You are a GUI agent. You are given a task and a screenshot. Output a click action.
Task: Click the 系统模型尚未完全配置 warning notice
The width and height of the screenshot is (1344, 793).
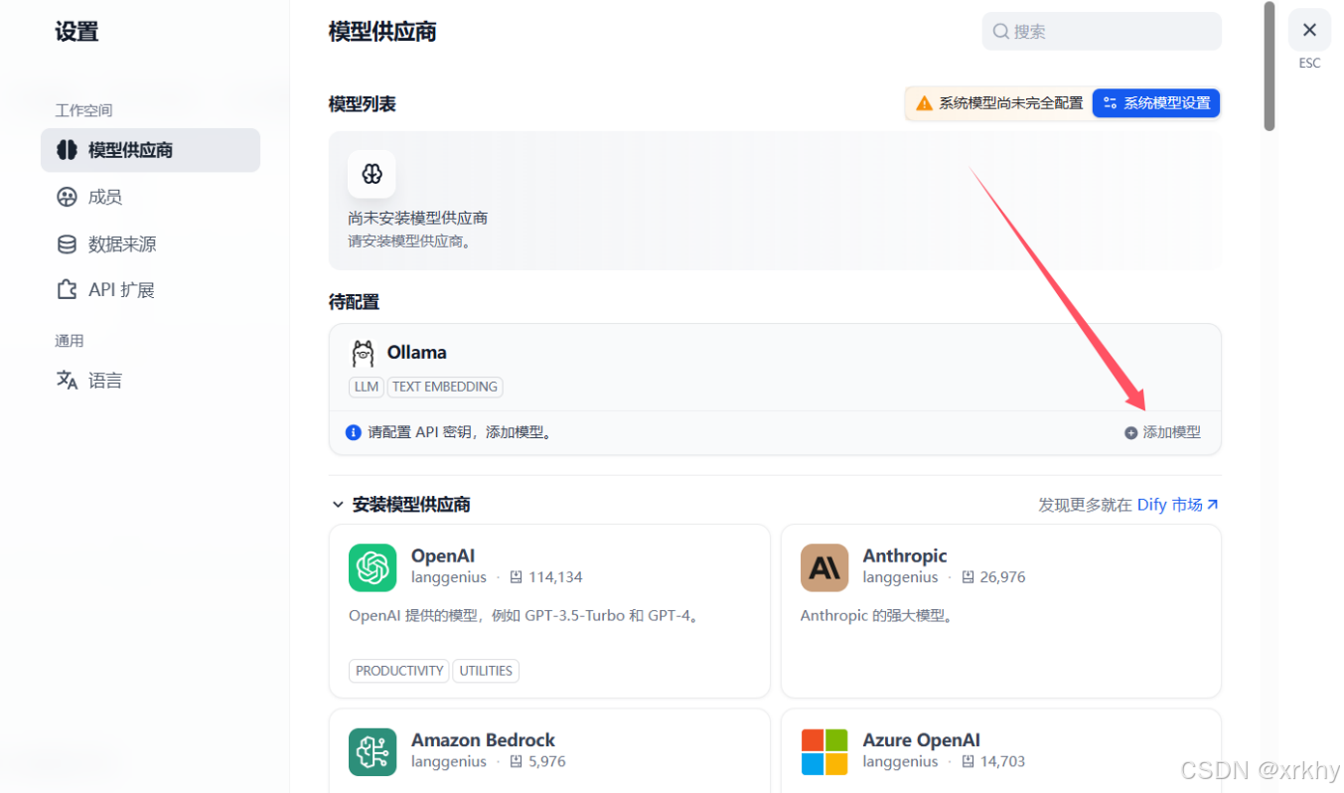tap(1011, 103)
